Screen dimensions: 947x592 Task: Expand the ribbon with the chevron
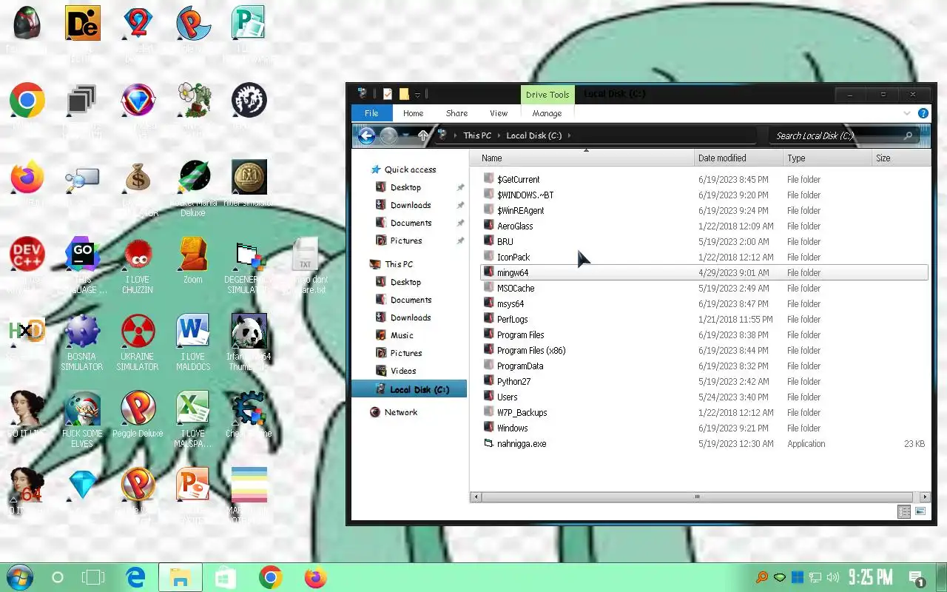click(x=907, y=113)
